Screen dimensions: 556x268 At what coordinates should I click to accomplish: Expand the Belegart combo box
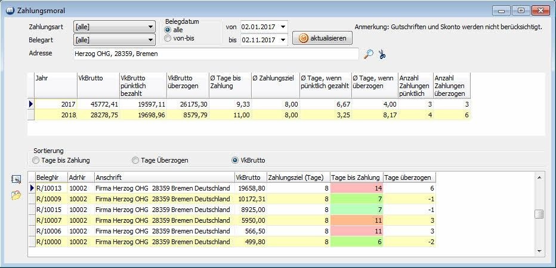click(151, 40)
